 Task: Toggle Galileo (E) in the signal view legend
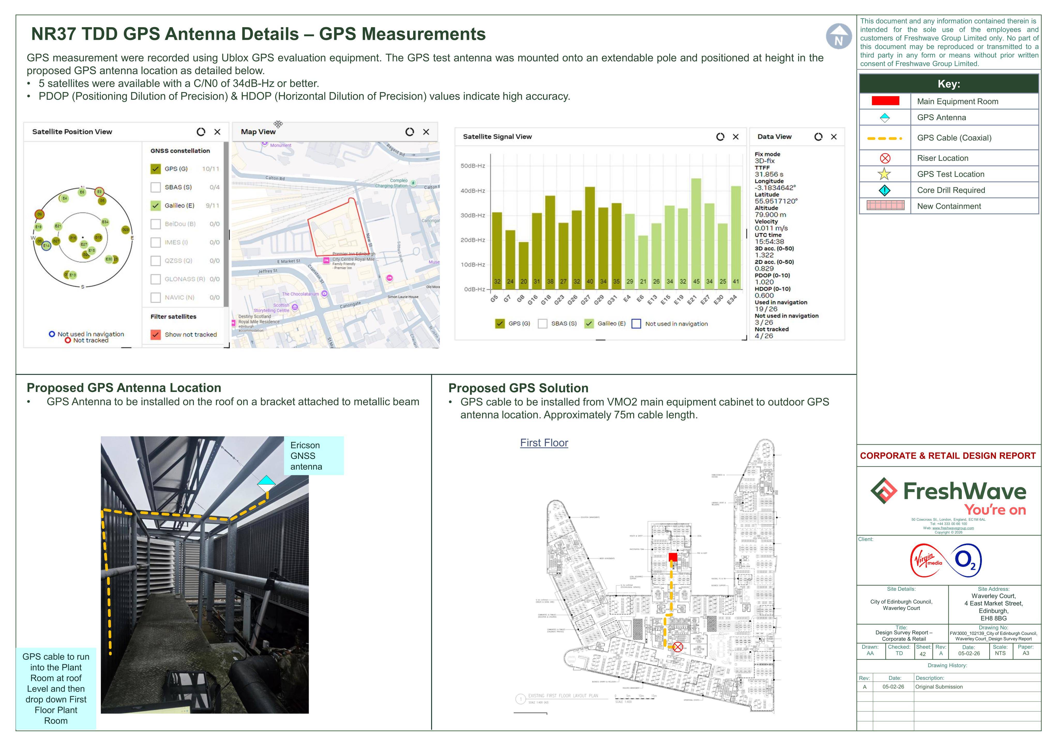point(589,324)
